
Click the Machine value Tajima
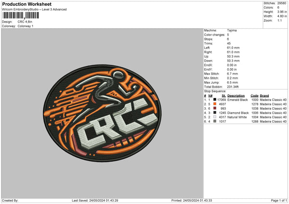(232, 30)
